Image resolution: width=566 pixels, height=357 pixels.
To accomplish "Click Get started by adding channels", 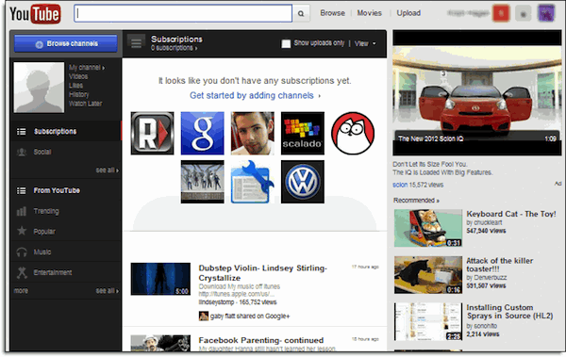I will 255,95.
